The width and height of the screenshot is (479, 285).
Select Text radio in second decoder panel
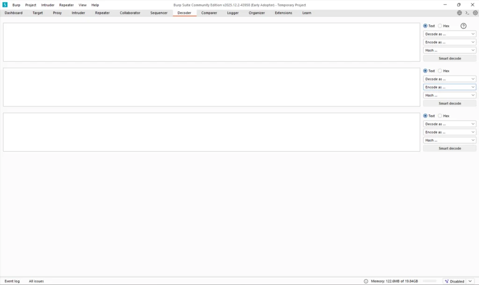click(425, 71)
